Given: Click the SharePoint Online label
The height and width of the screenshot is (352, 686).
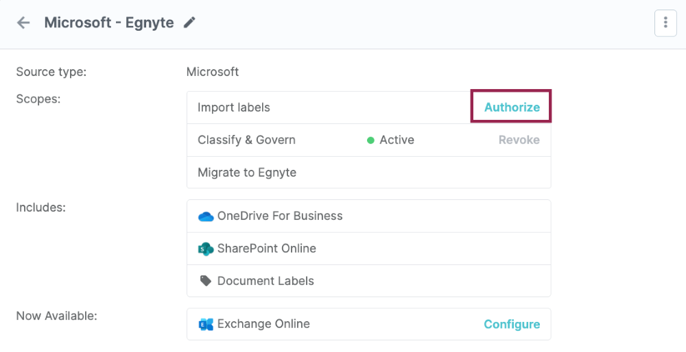Looking at the screenshot, I should point(266,248).
